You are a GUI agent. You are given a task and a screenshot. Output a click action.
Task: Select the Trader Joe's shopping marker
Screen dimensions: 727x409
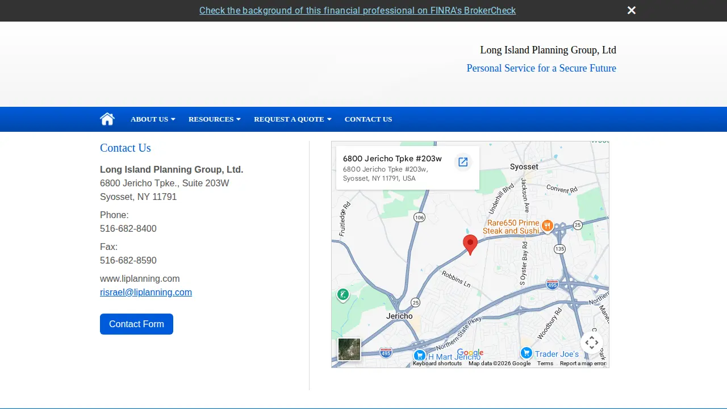point(527,353)
